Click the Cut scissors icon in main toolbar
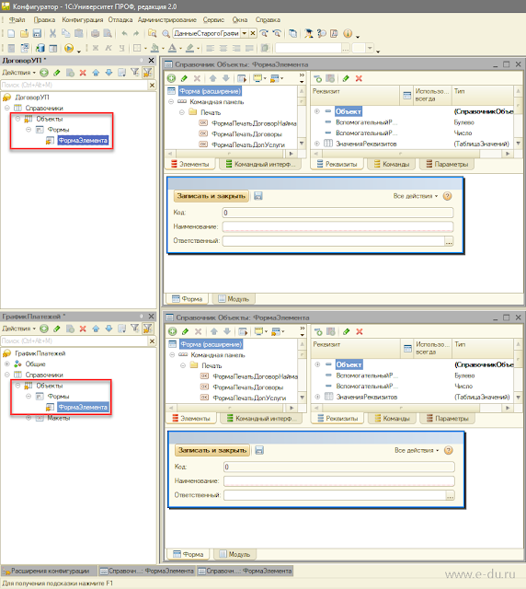 [x=52, y=33]
